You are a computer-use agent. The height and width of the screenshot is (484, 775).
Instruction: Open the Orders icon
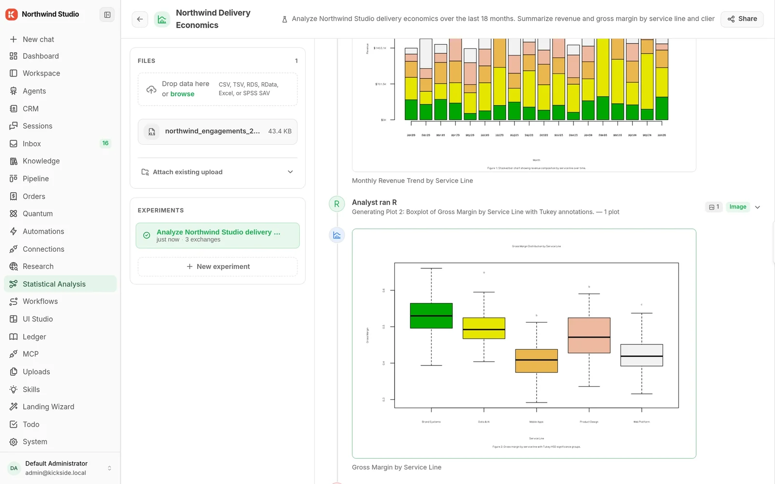pos(14,197)
